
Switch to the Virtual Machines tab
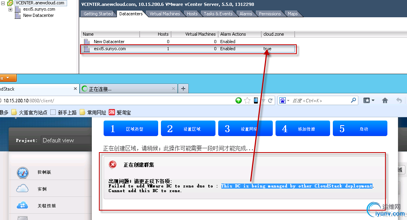pos(164,14)
